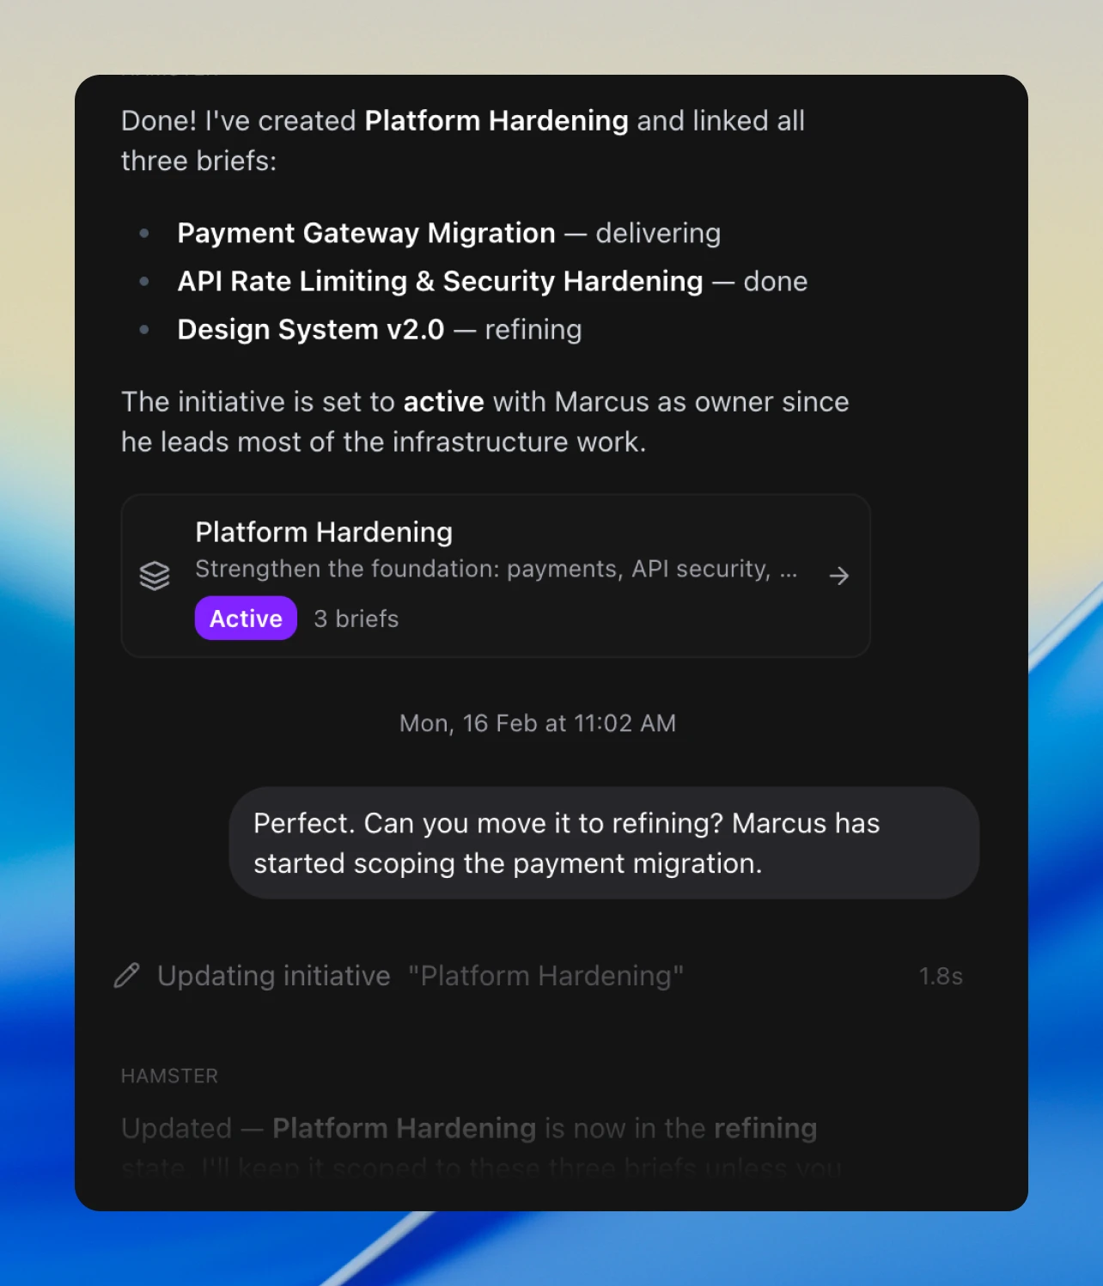Open API Rate Limiting & Security Hardening brief
The width and height of the screenshot is (1103, 1286).
click(440, 282)
